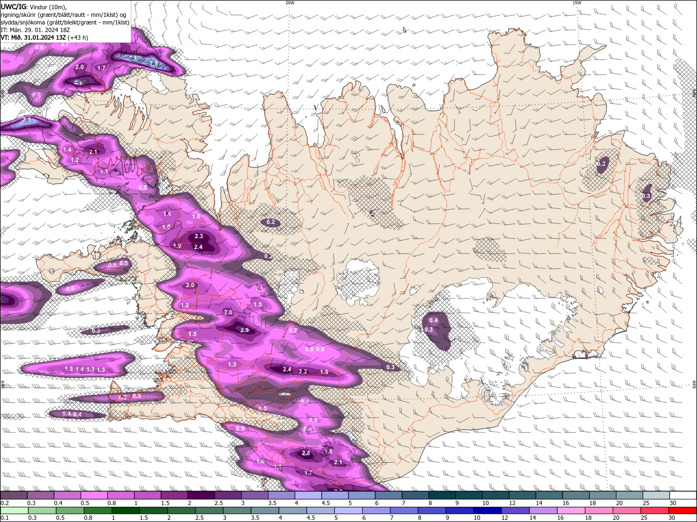
Task: Click the 2.8 precipitation value on the map
Action: (x=305, y=453)
